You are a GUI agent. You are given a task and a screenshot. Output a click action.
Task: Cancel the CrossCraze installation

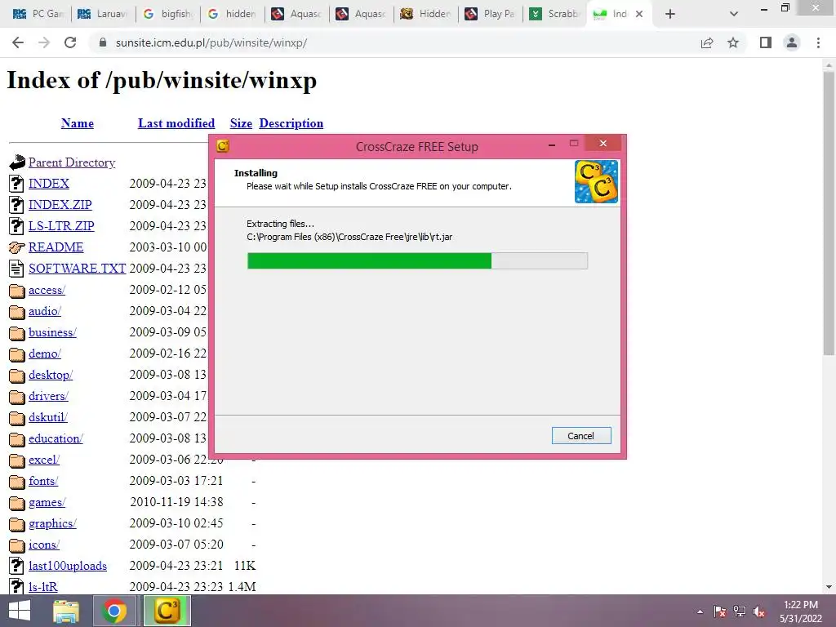point(581,436)
